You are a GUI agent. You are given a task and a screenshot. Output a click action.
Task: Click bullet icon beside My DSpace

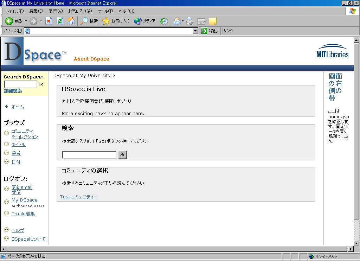pyautogui.click(x=6, y=202)
